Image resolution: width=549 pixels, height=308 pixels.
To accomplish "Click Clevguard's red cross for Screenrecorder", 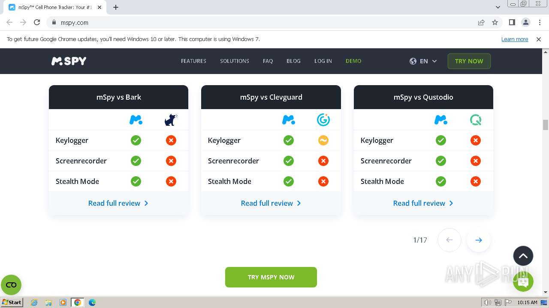I will (x=323, y=161).
